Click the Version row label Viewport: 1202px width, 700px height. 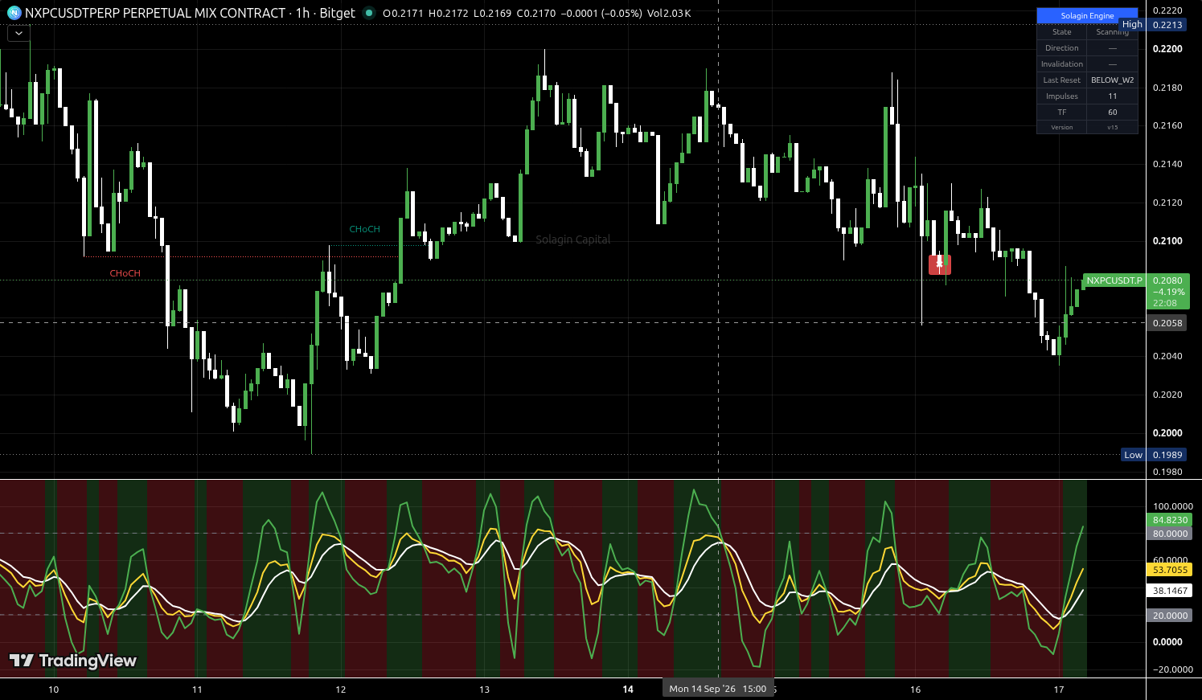1062,127
